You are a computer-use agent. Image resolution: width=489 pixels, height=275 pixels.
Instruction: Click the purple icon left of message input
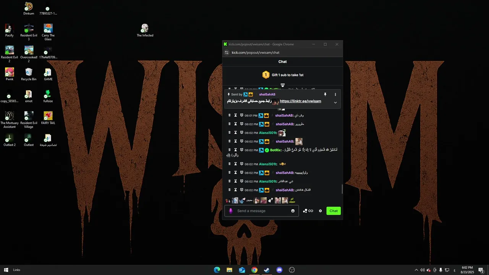click(x=231, y=211)
